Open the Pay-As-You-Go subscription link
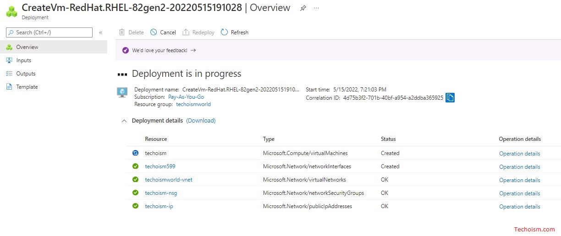 186,97
